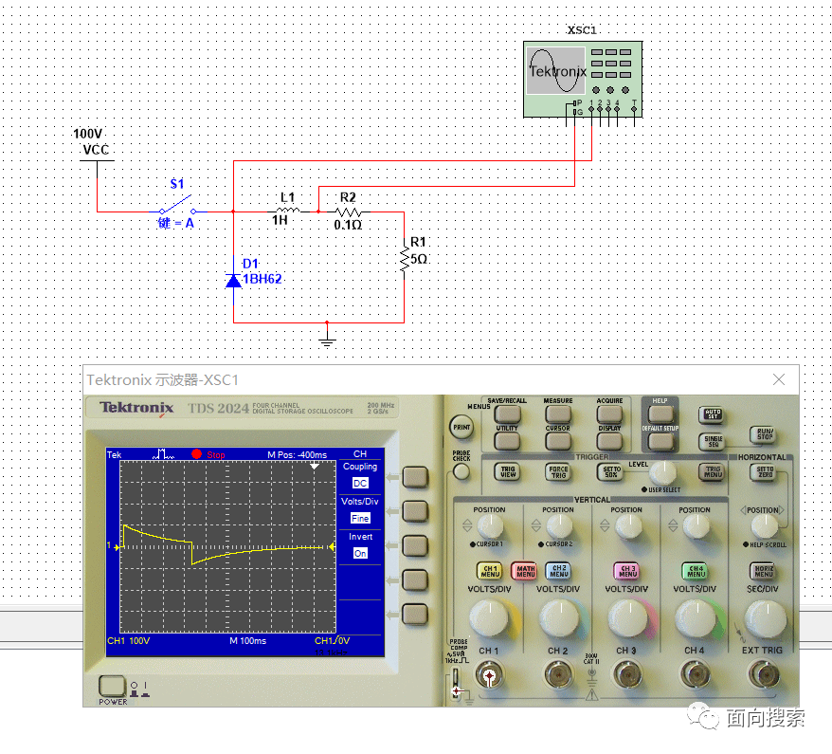Toggle the CH 3 MENU button
Screen dimensions: 832x754
point(627,571)
